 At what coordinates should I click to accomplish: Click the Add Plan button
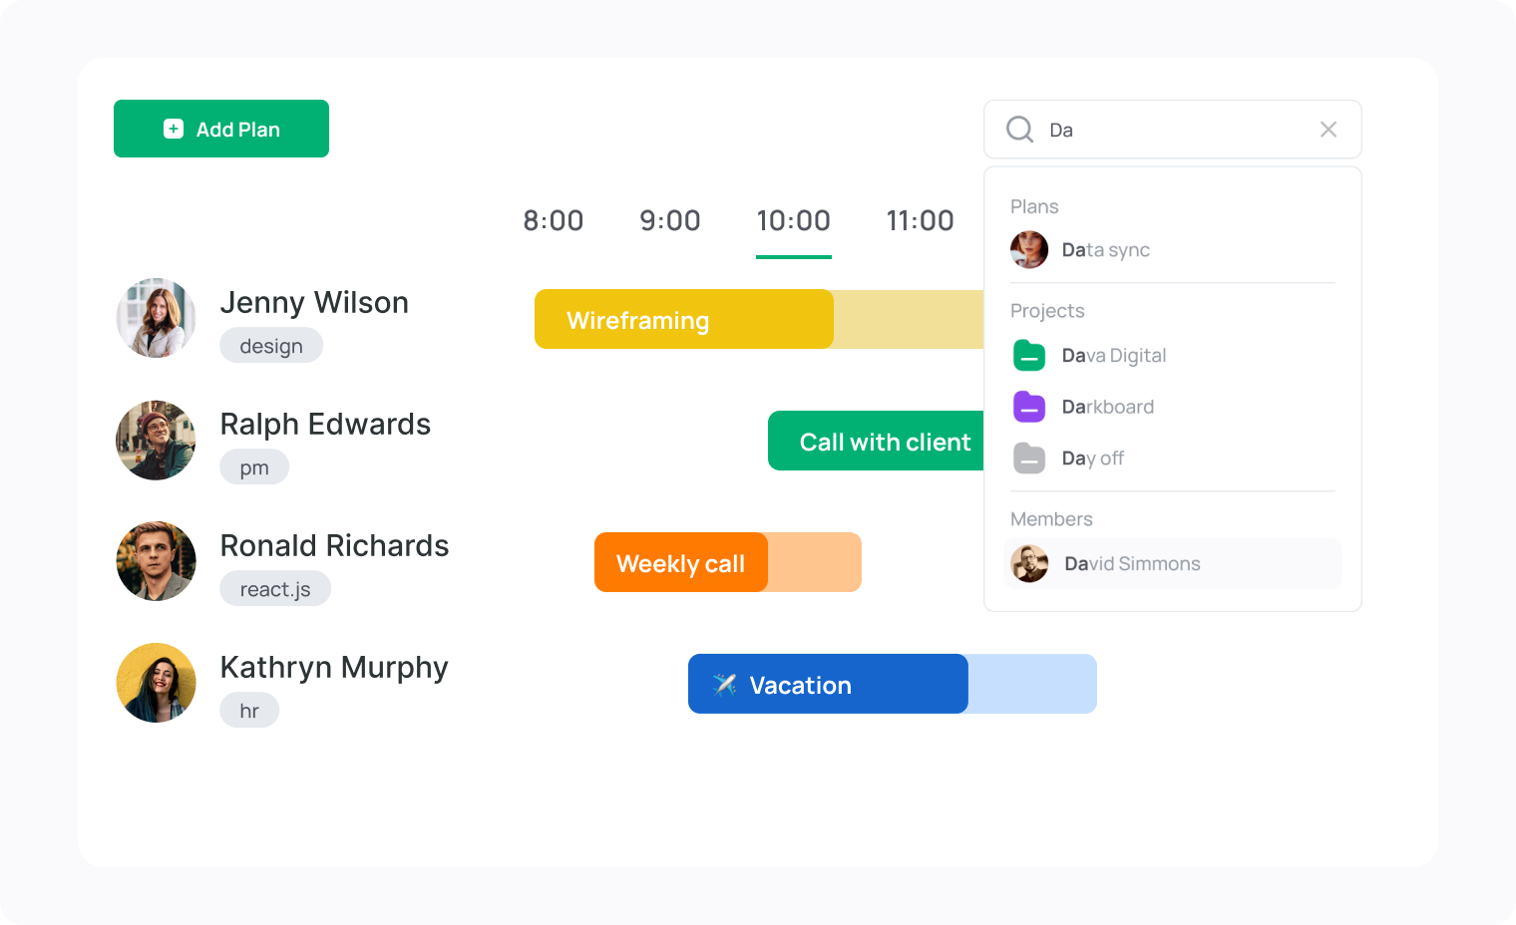(x=220, y=129)
